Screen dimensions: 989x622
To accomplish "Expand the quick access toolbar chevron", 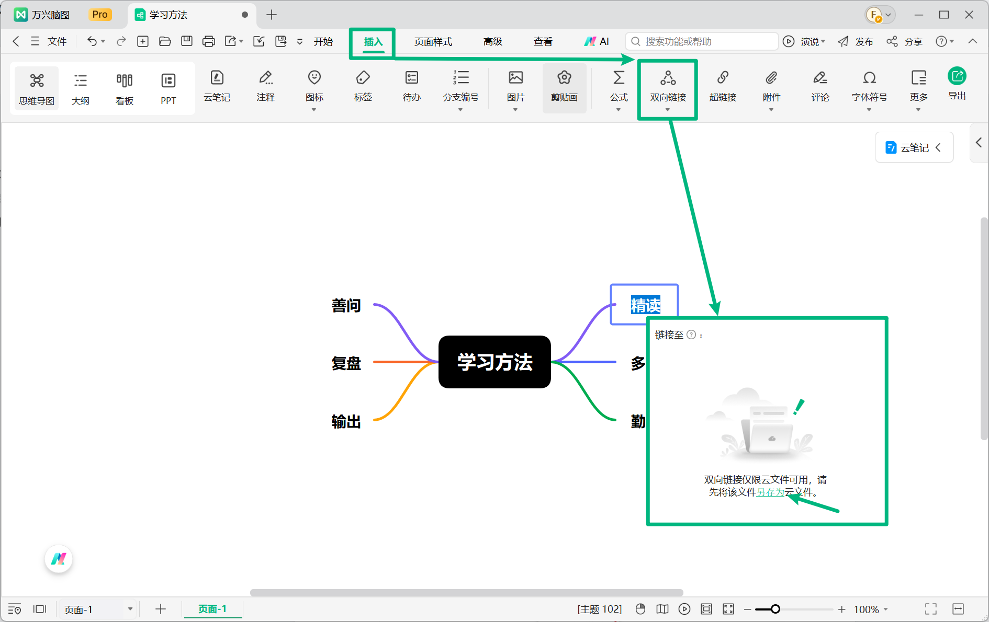I will (300, 42).
